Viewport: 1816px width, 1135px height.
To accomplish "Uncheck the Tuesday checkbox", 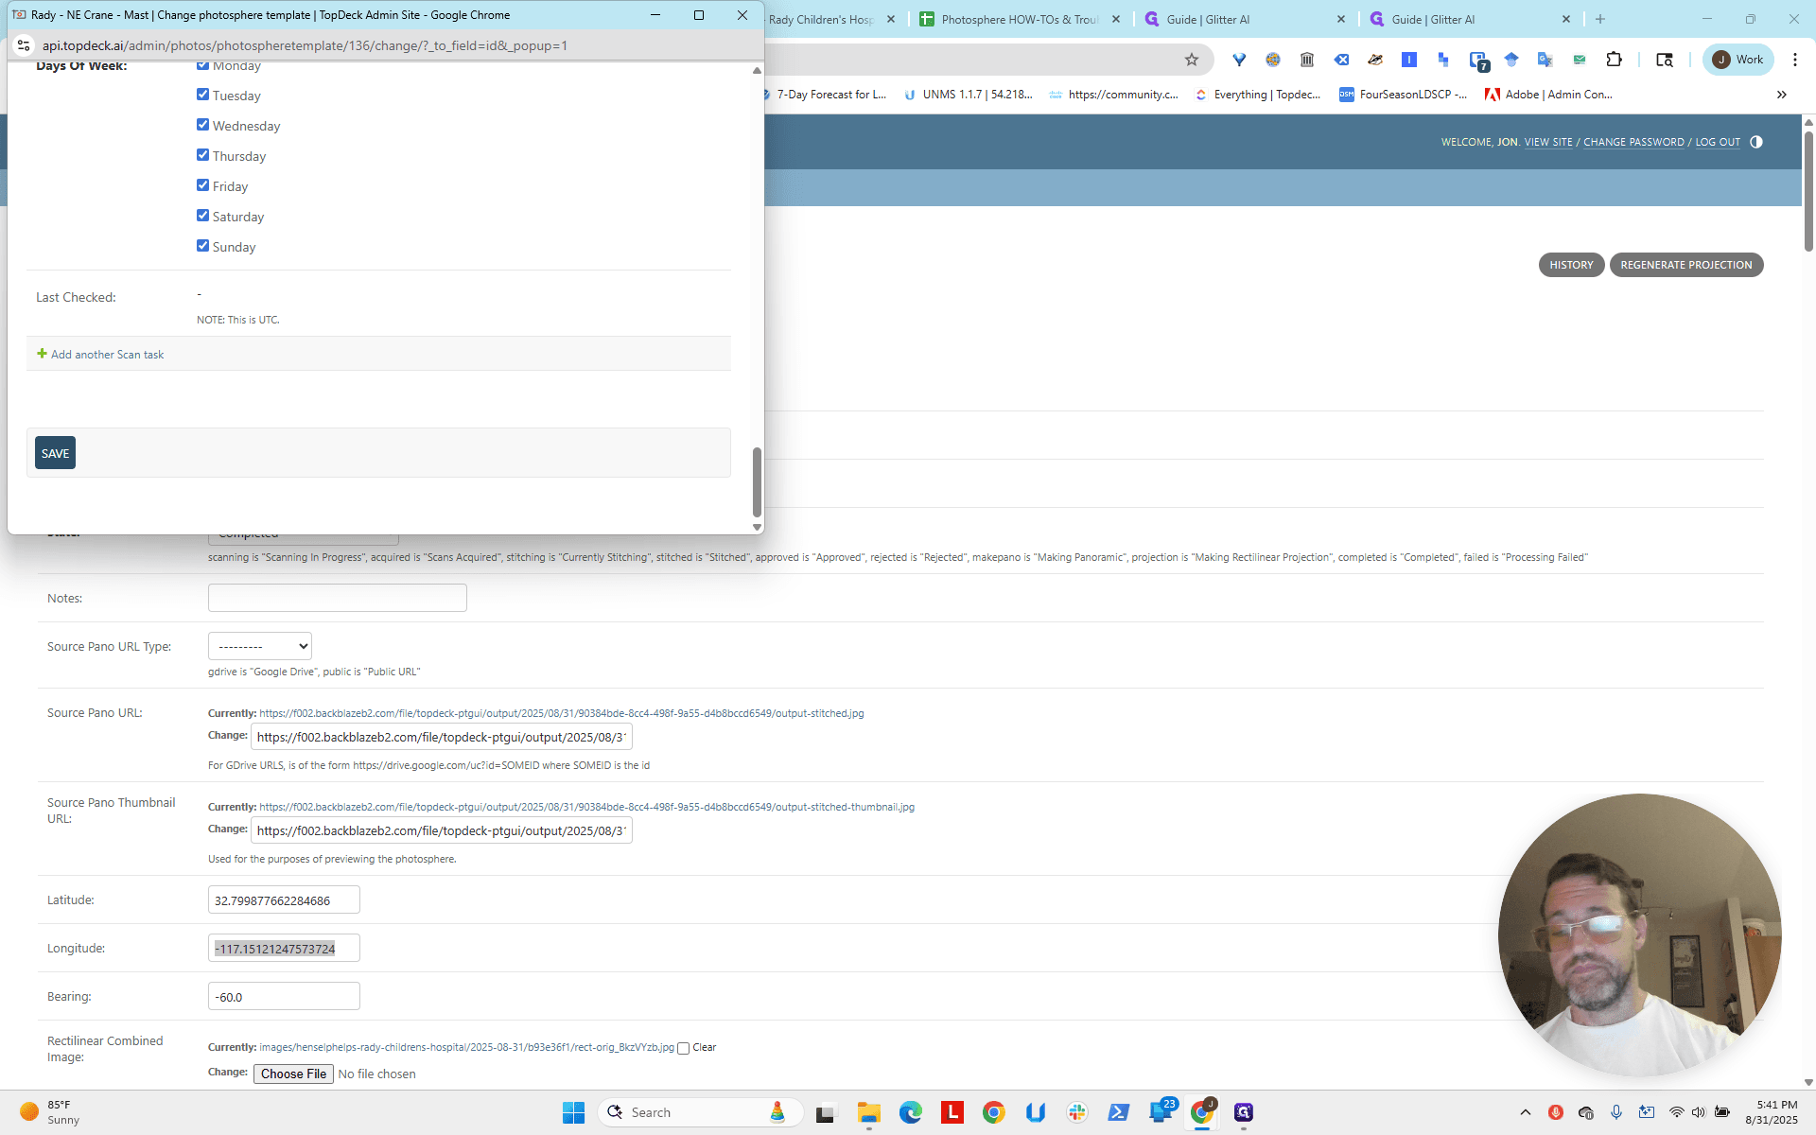I will coord(202,95).
